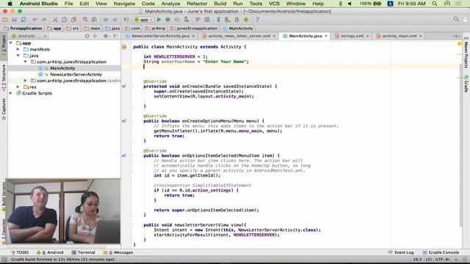Image resolution: width=470 pixels, height=264 pixels.
Task: Open the 0: Messages tool window
Action: pyautogui.click(x=118, y=252)
